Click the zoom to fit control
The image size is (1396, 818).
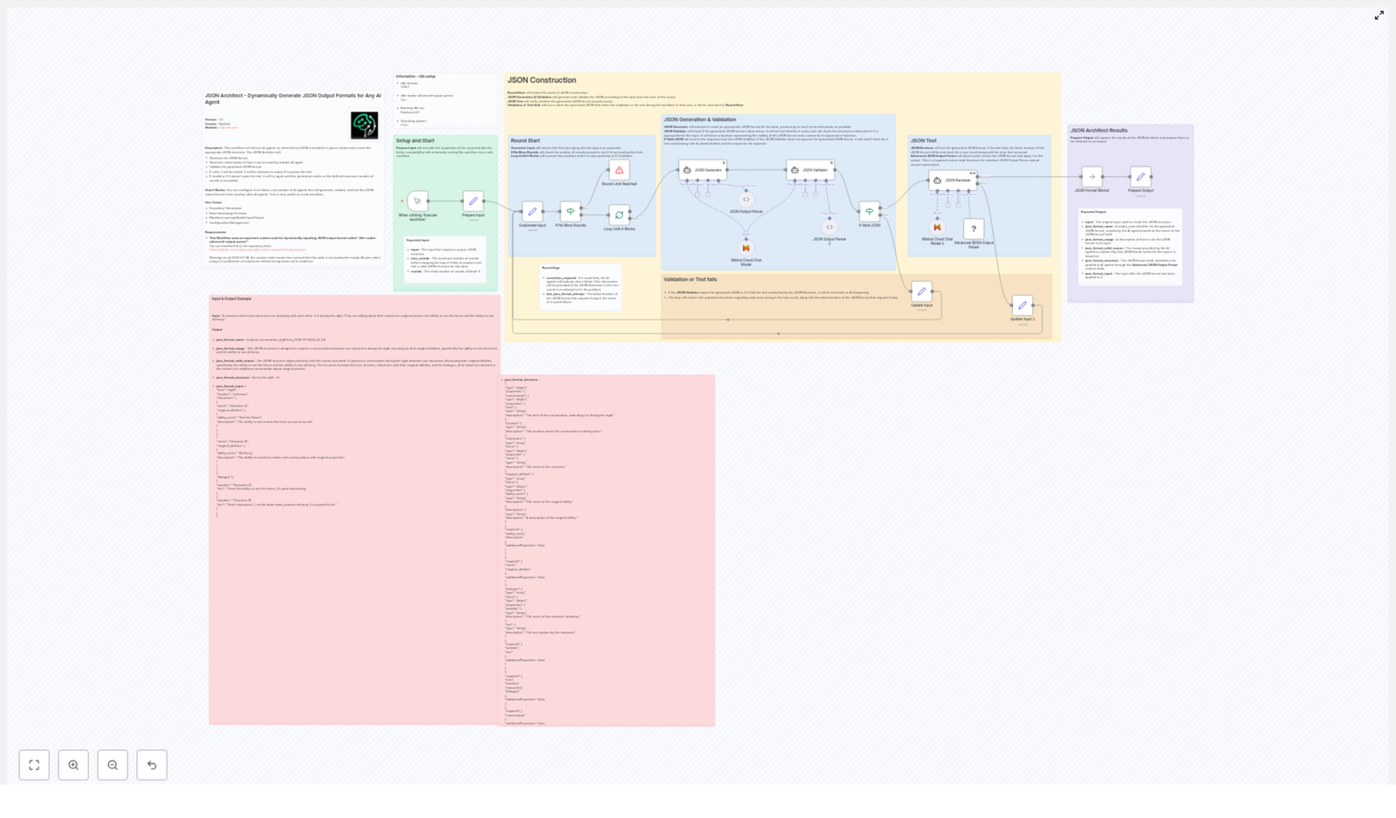click(35, 765)
